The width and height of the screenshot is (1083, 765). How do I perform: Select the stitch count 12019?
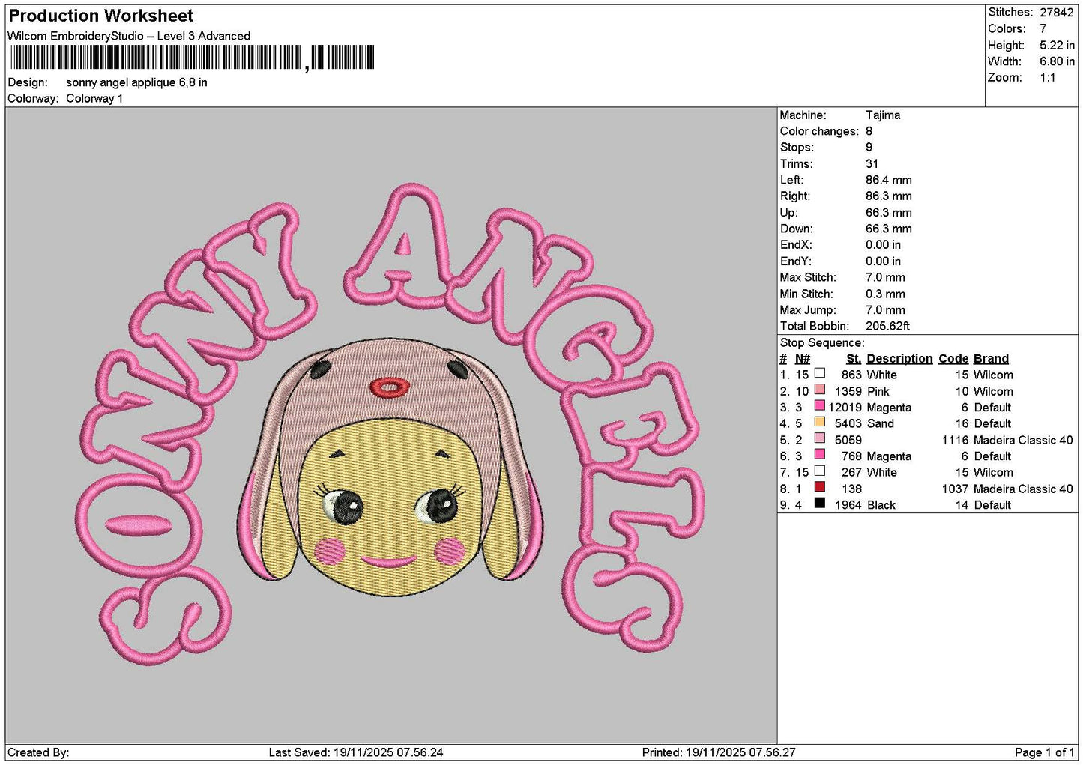coord(845,408)
